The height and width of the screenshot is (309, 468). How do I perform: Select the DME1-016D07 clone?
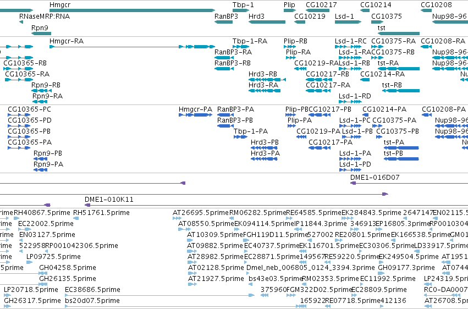click(x=409, y=183)
